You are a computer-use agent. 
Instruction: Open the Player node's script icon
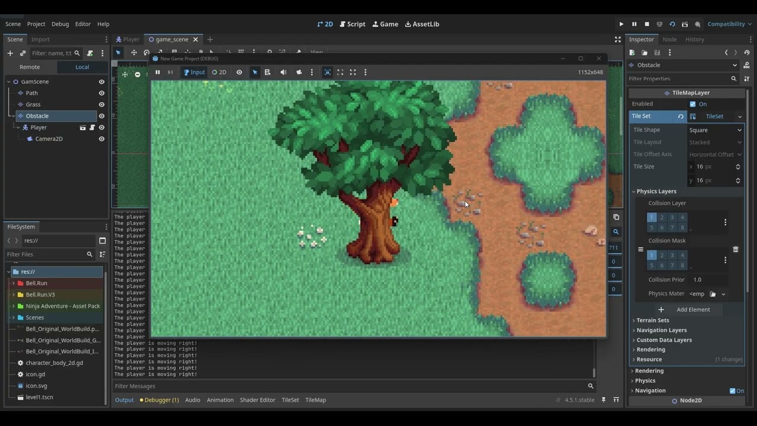tap(92, 127)
